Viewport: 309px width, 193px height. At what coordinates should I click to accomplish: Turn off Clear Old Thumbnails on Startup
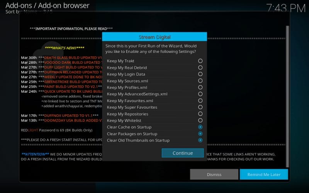point(200,140)
